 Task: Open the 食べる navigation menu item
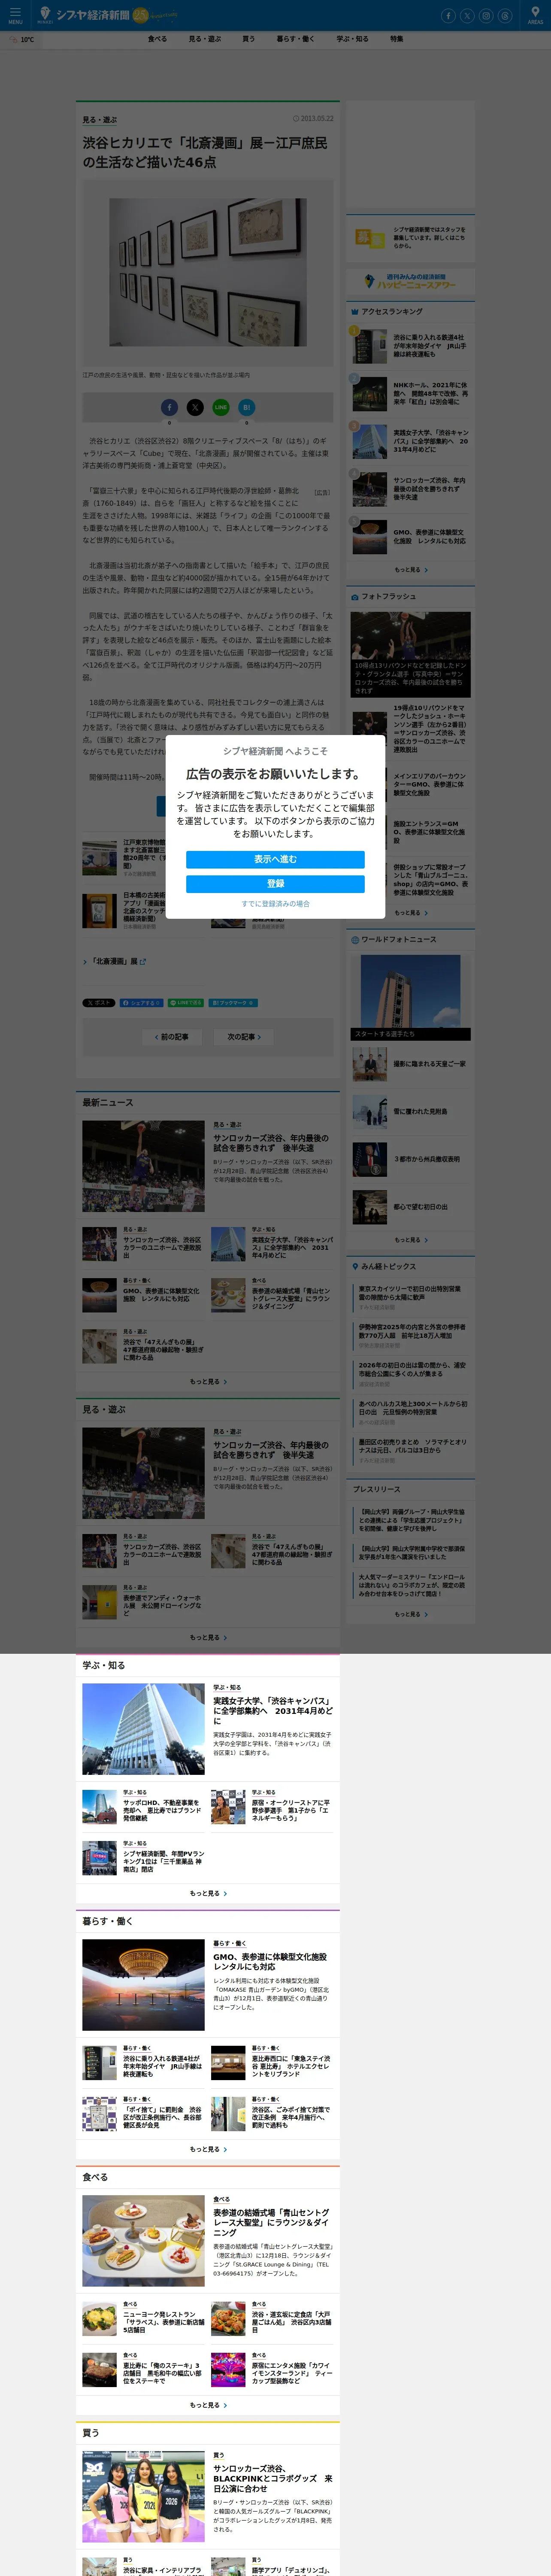157,39
